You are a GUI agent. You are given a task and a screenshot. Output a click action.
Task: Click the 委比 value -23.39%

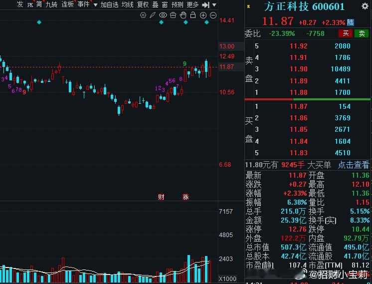click(x=282, y=33)
